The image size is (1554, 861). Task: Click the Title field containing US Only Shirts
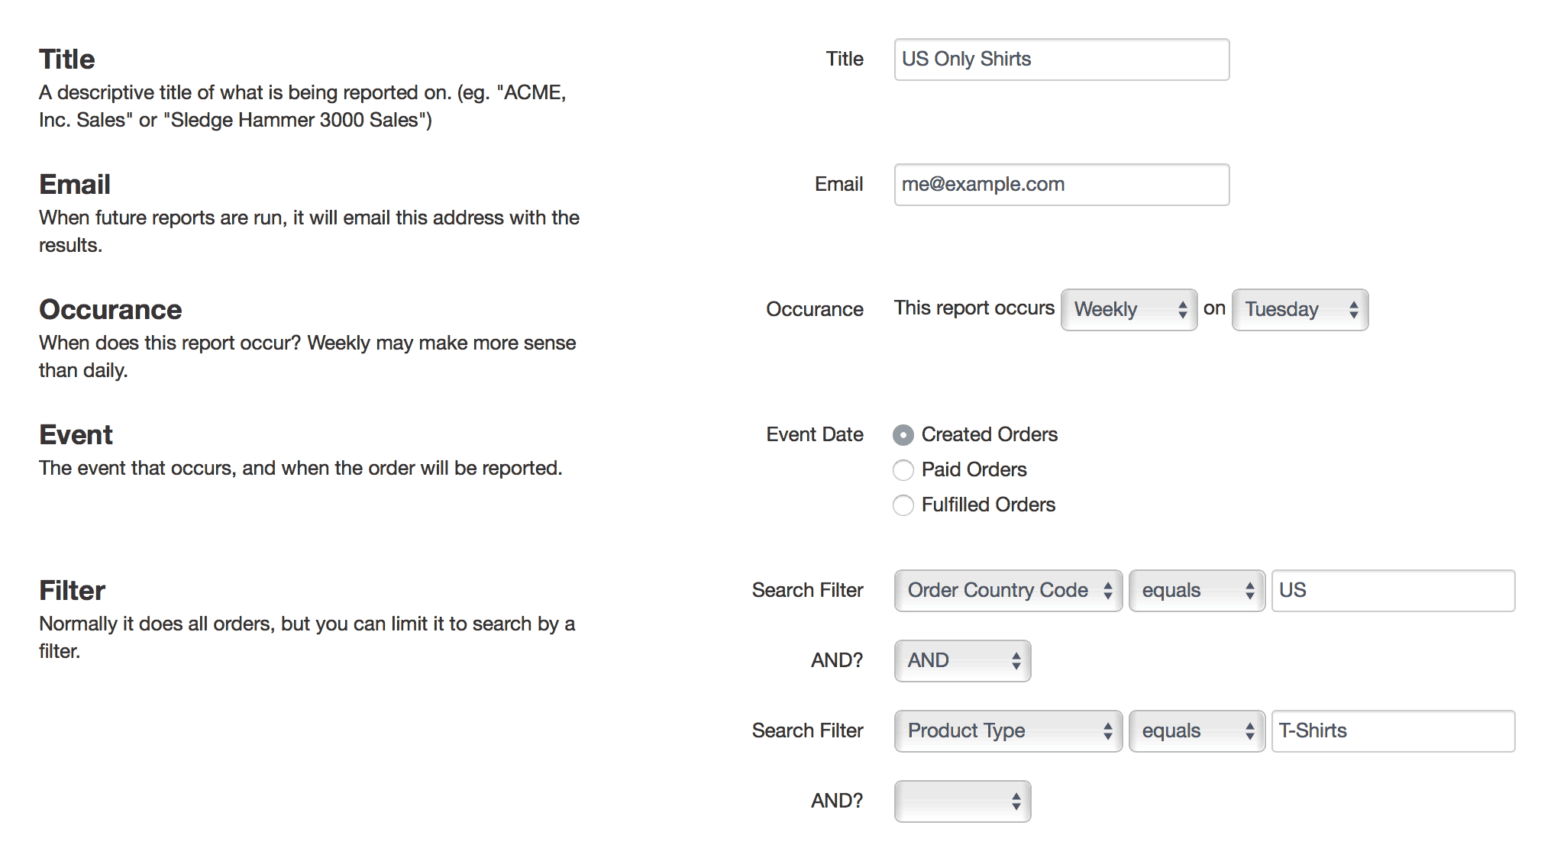point(1061,60)
